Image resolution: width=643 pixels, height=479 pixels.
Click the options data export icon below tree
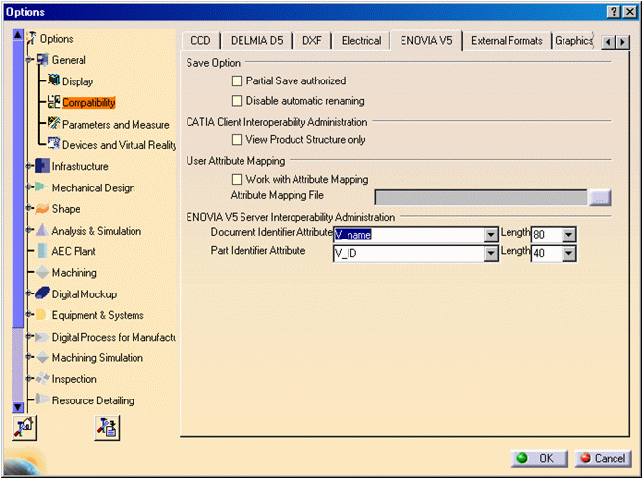tap(105, 428)
